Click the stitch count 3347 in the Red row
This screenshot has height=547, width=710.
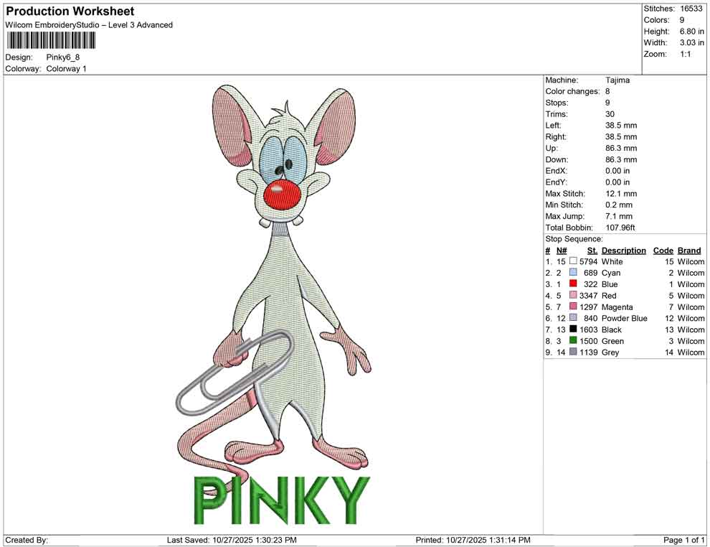click(588, 296)
